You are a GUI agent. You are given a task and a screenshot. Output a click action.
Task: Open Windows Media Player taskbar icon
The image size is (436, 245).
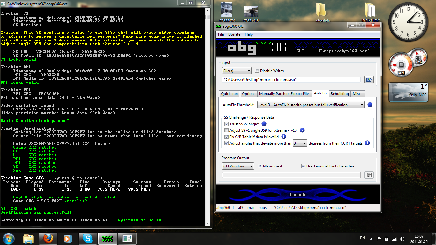68,239
